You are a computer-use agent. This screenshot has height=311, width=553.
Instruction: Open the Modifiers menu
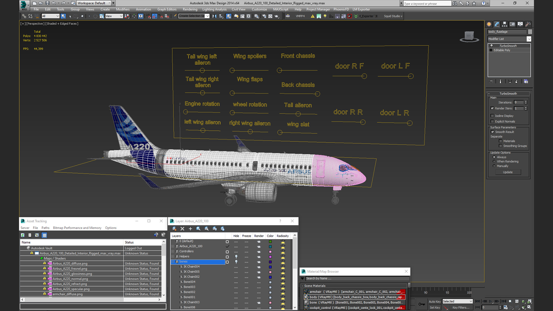pos(123,10)
